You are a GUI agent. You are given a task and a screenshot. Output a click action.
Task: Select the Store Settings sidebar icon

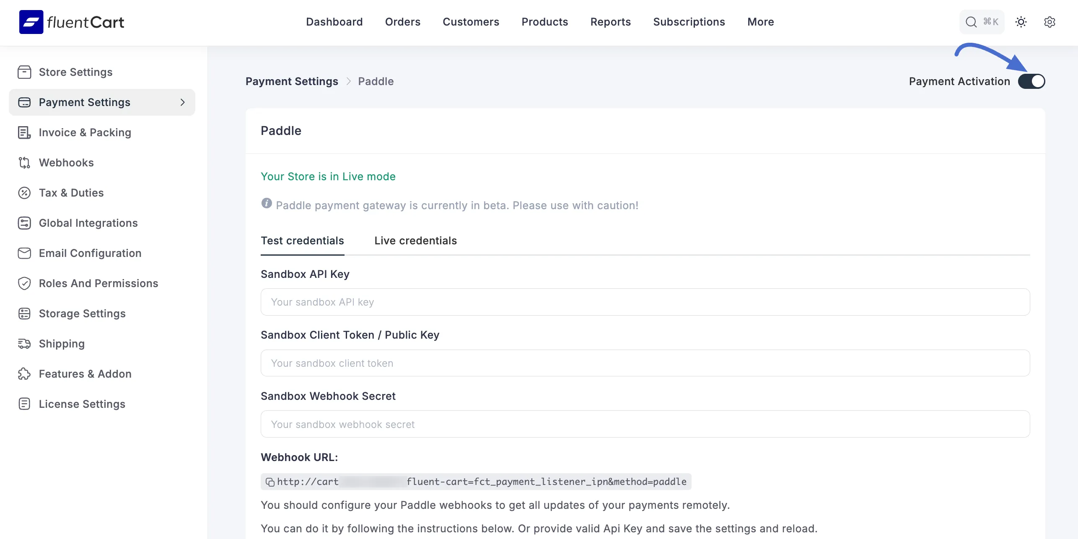pyautogui.click(x=24, y=72)
